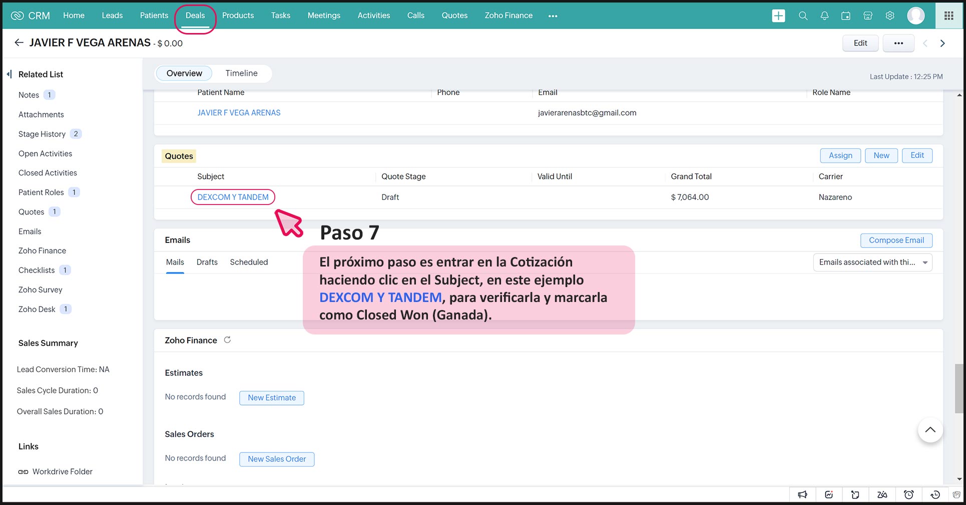The height and width of the screenshot is (505, 966).
Task: Open the notifications bell icon
Action: [x=824, y=16]
